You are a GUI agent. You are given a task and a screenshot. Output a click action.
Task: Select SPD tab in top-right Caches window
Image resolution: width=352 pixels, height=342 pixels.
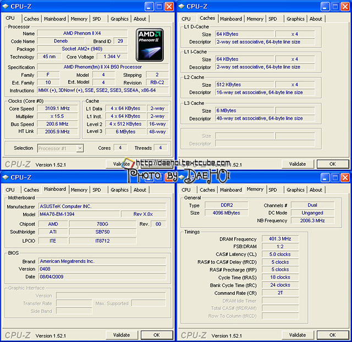tap(273, 19)
